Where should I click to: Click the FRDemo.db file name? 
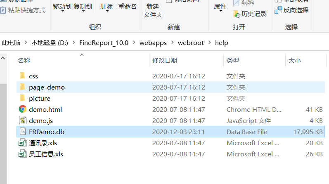click(x=47, y=132)
